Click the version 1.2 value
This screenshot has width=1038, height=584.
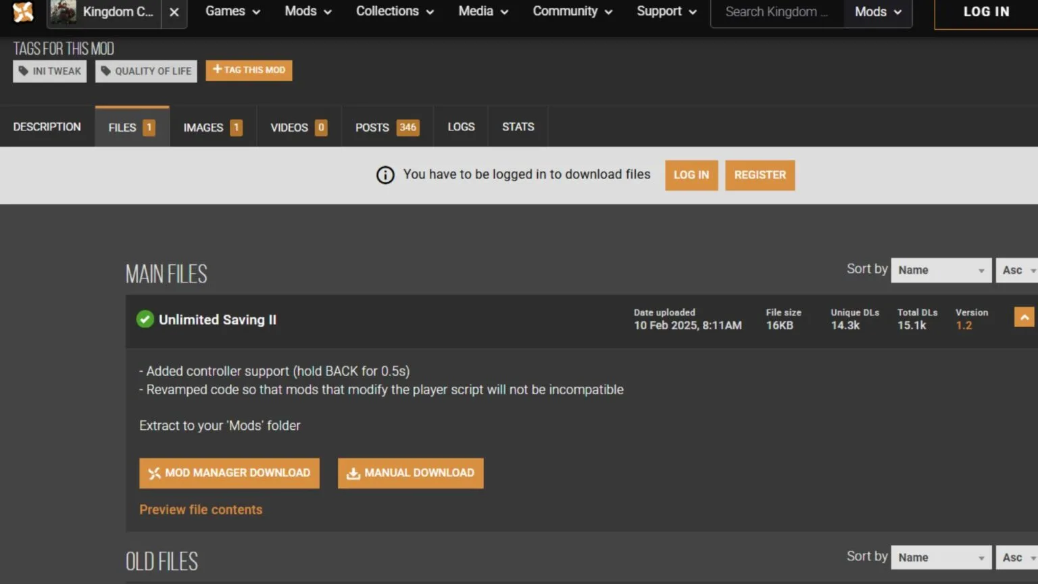pos(964,326)
